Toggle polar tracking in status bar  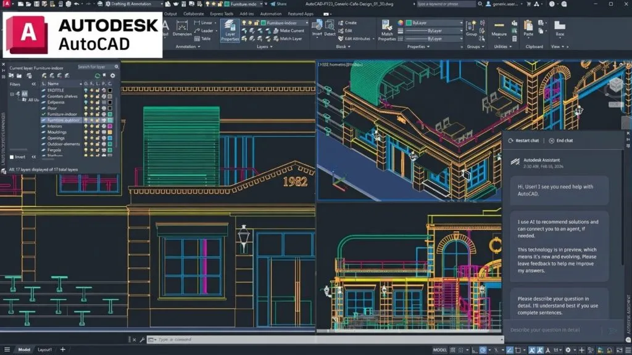(x=483, y=350)
